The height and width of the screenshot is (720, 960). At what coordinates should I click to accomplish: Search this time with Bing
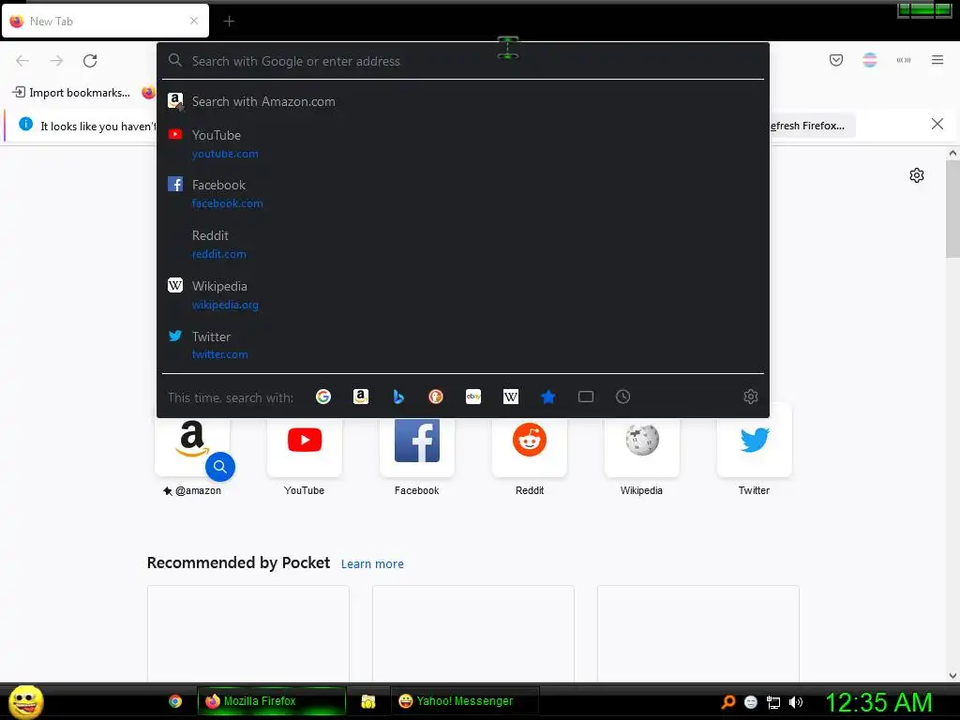(x=398, y=397)
